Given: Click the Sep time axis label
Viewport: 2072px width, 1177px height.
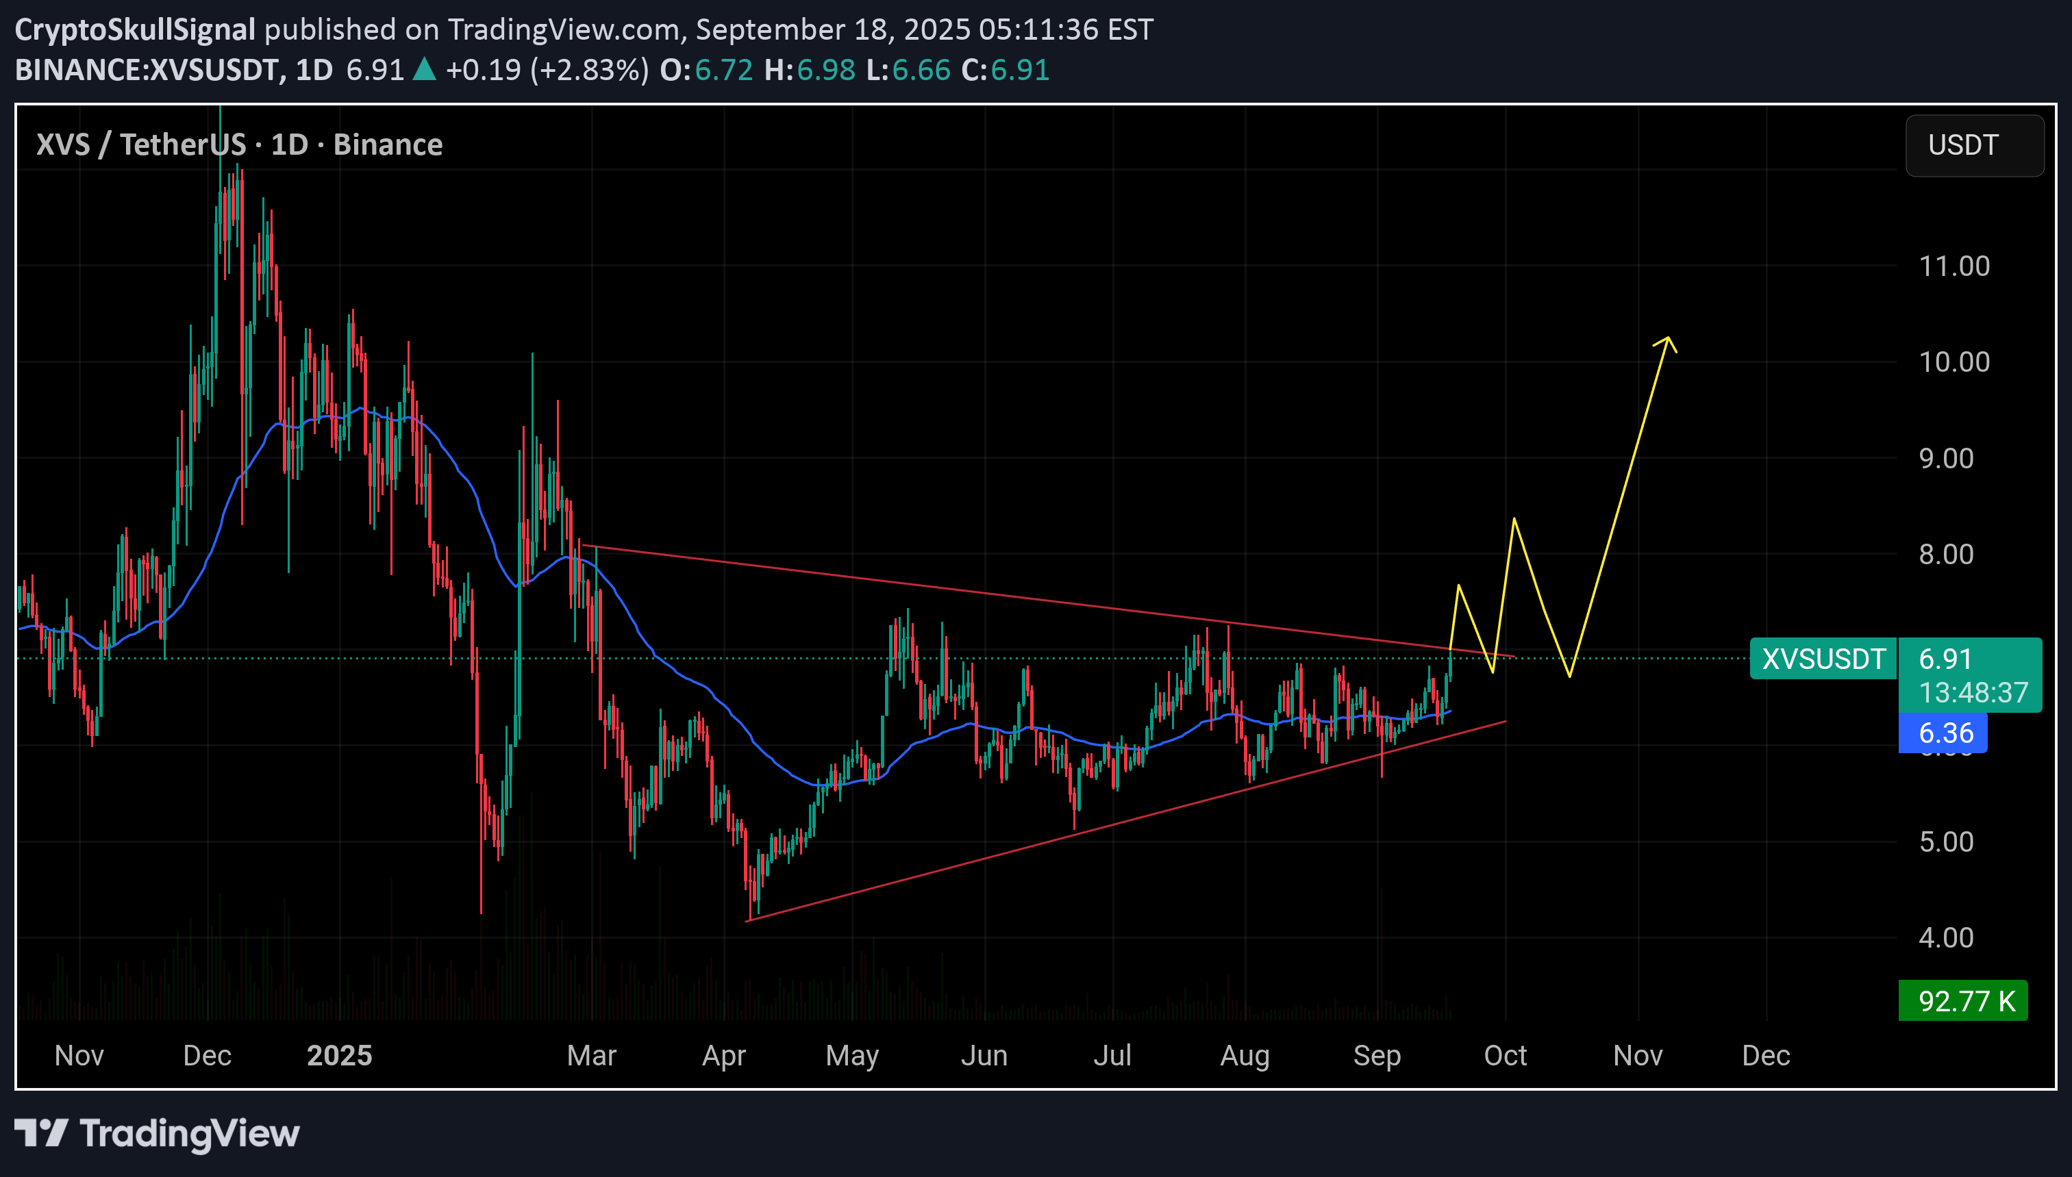Looking at the screenshot, I should (1377, 1055).
